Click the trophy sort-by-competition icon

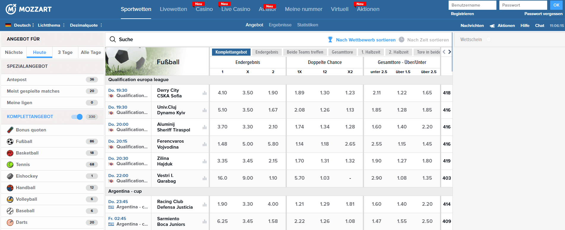pyautogui.click(x=330, y=40)
